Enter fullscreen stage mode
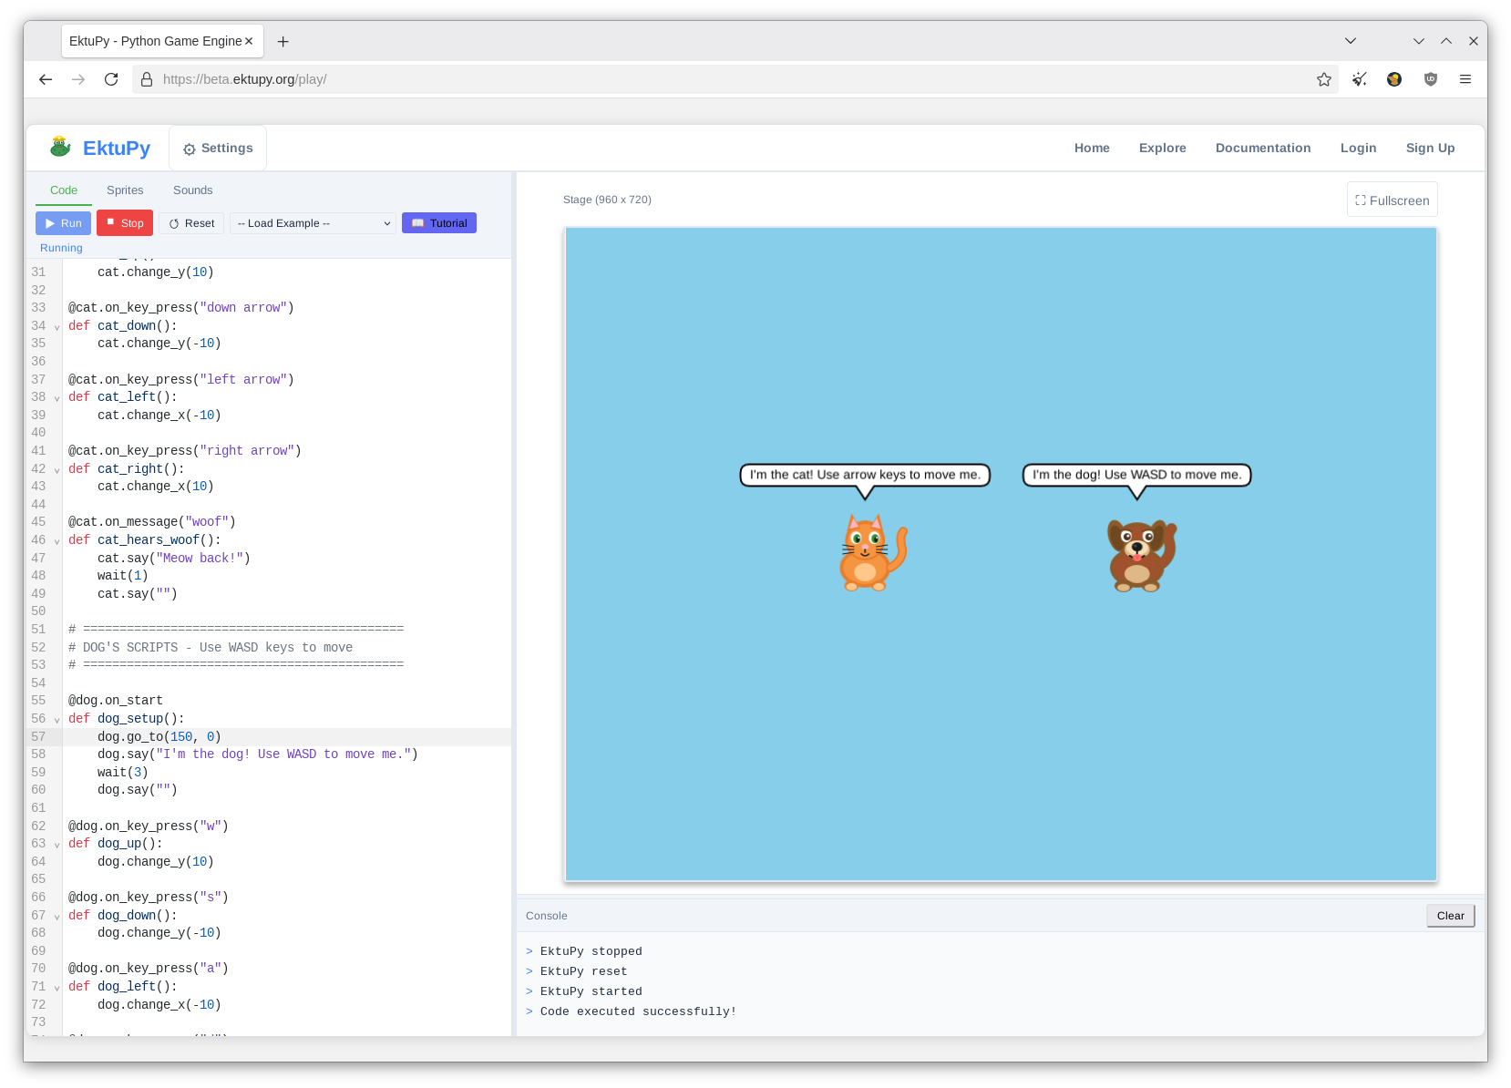Viewport: 1511px width, 1088px height. tap(1392, 200)
